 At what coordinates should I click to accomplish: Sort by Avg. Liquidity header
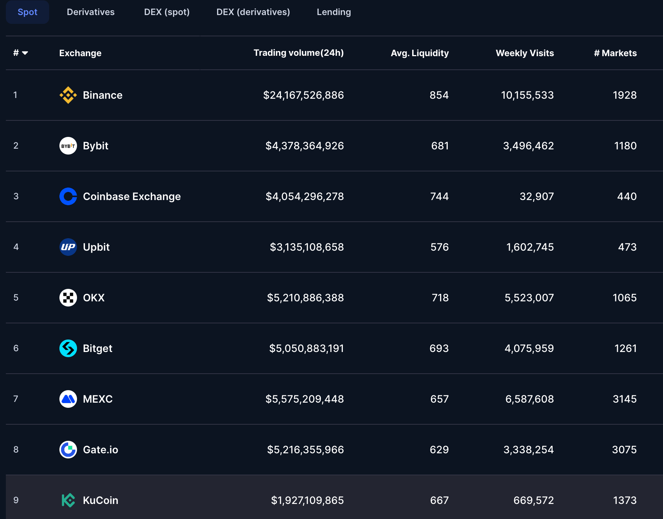pos(420,53)
